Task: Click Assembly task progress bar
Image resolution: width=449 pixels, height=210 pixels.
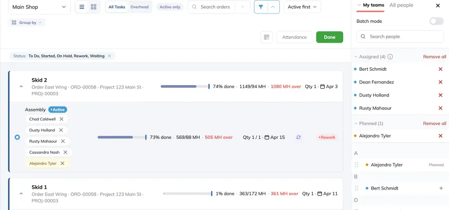Action: [122, 137]
